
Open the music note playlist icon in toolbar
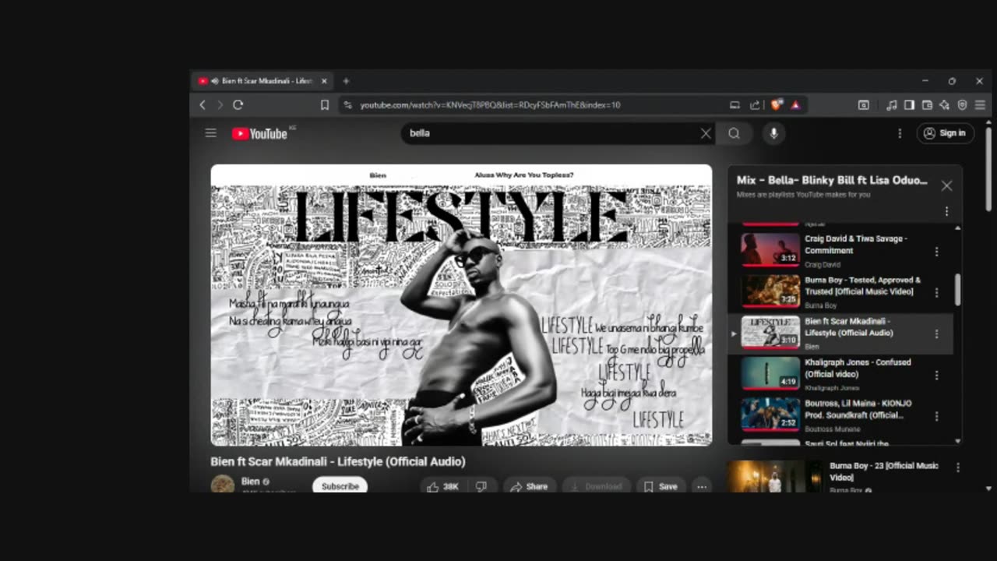pos(892,105)
